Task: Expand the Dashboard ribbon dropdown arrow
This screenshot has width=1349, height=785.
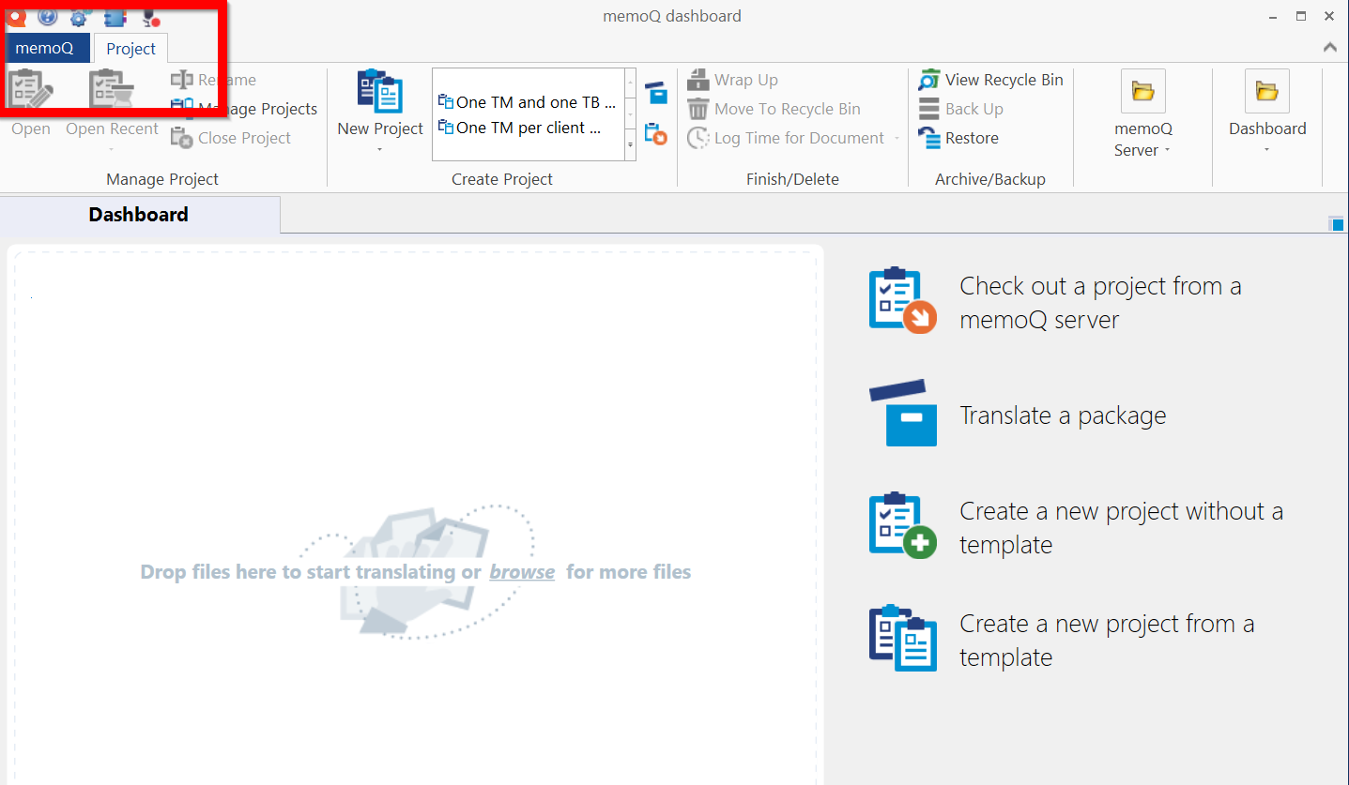Action: coord(1266,149)
